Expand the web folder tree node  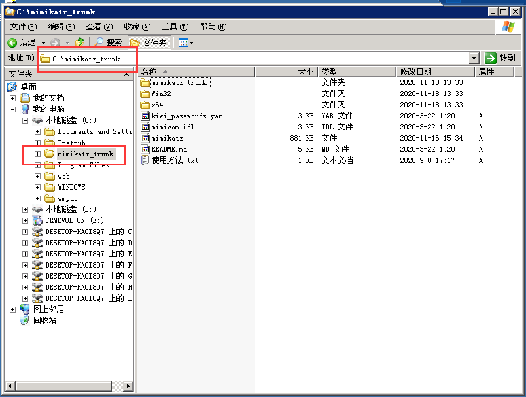[x=37, y=177]
